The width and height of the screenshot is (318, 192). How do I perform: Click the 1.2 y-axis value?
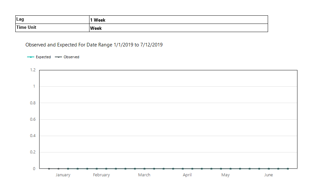point(33,70)
